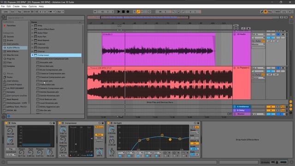Image resolution: width=295 pixels, height=166 pixels.
Task: Click the Key map mode button
Action: pyautogui.click(x=270, y=12)
